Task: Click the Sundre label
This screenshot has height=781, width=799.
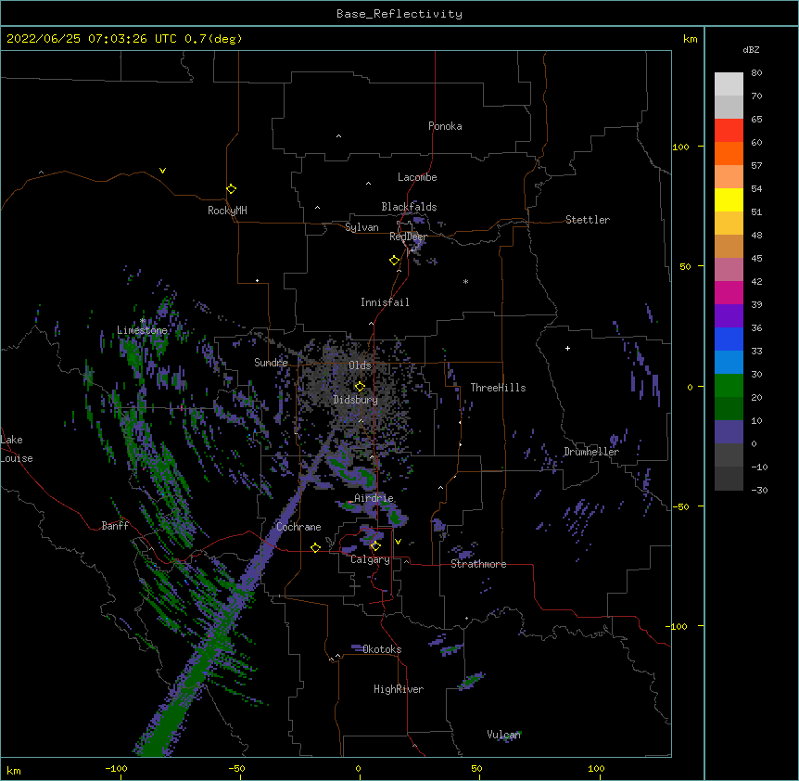Action: point(271,363)
